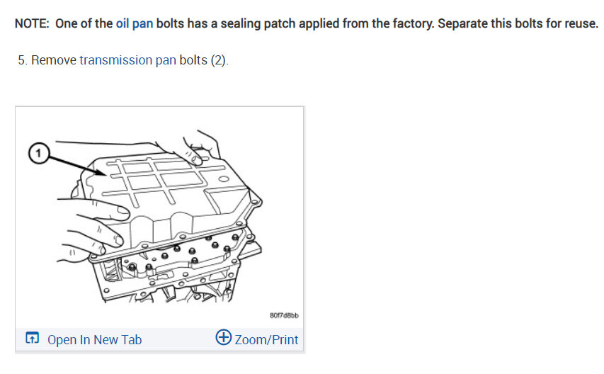Click the 'bolts (2).' text in step 5

[204, 60]
